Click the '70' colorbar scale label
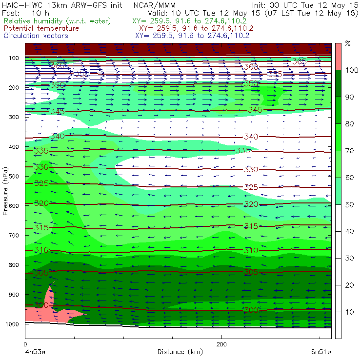This screenshot has height=361, width=361. pyautogui.click(x=349, y=151)
